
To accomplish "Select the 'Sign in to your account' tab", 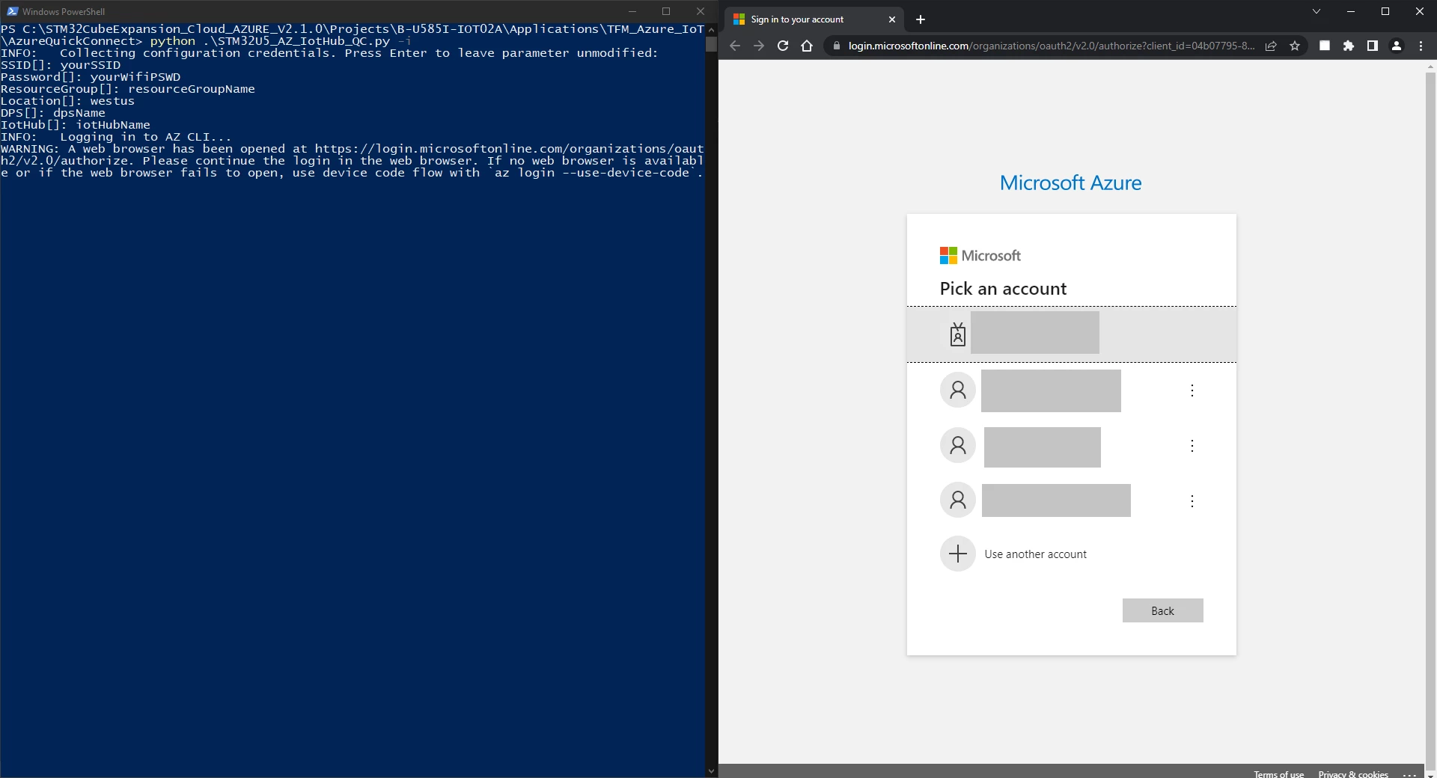I will 815,19.
